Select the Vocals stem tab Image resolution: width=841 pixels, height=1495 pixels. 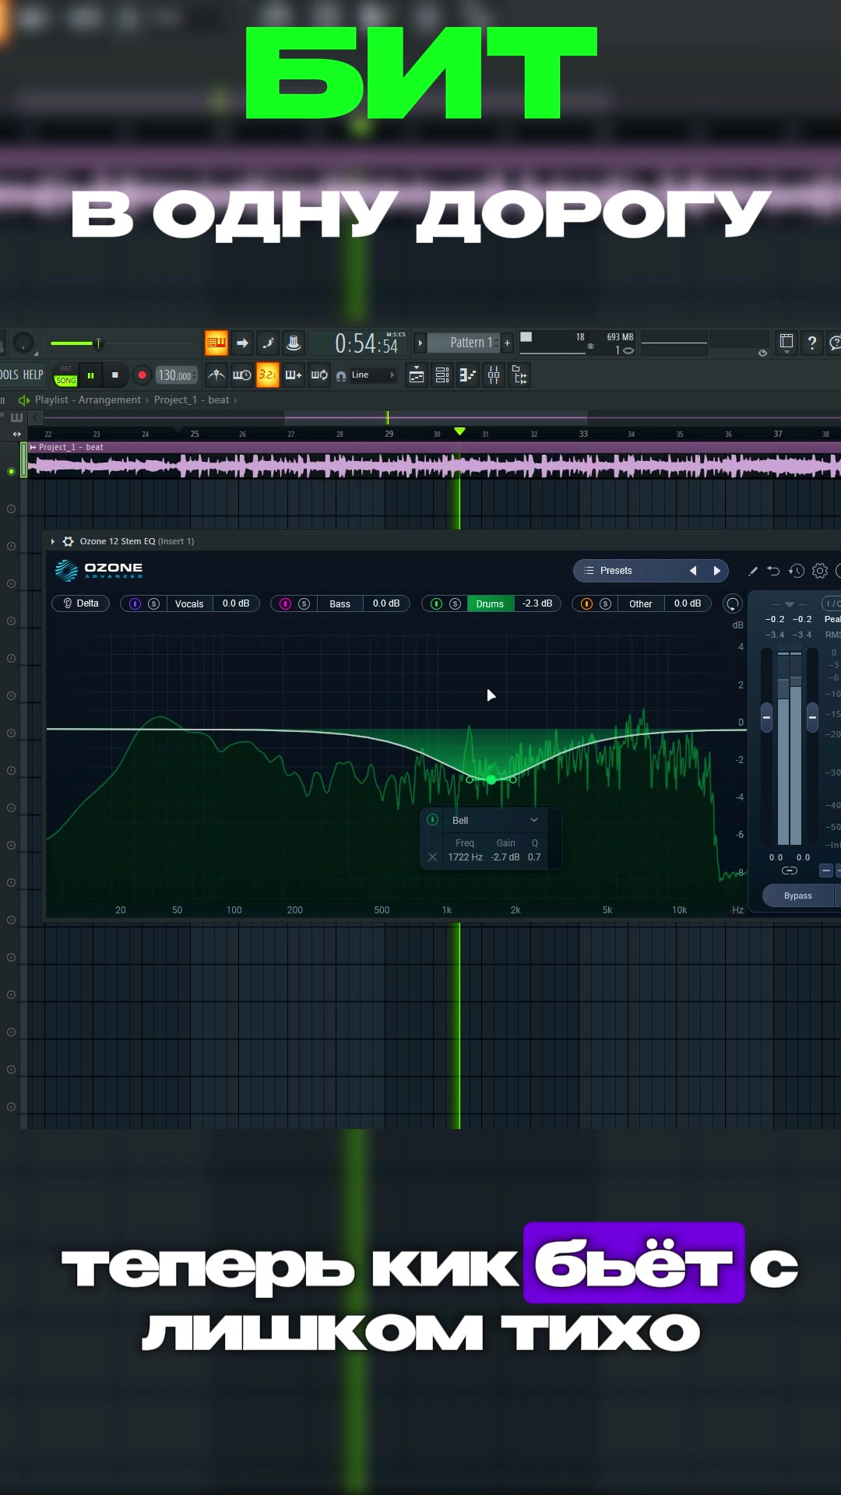[189, 603]
